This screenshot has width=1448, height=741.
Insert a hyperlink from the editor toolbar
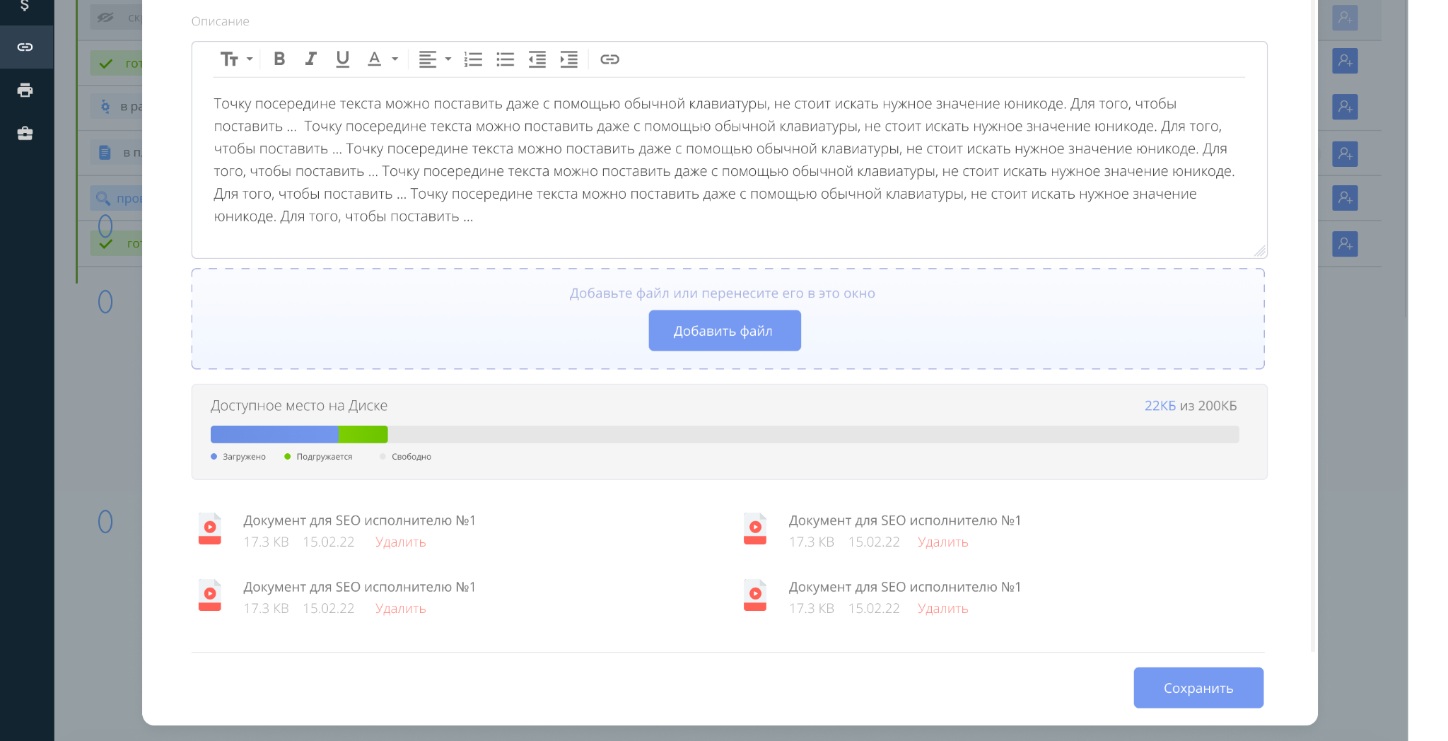pyautogui.click(x=609, y=59)
